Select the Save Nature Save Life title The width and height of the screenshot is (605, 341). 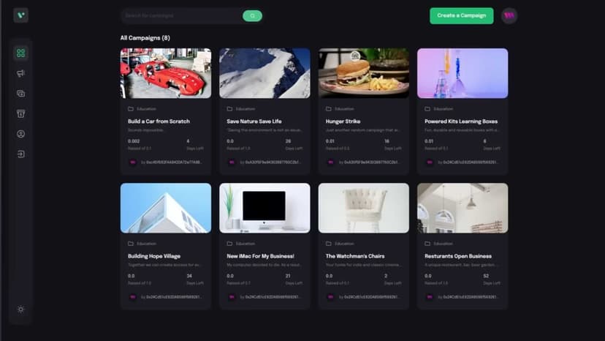254,121
